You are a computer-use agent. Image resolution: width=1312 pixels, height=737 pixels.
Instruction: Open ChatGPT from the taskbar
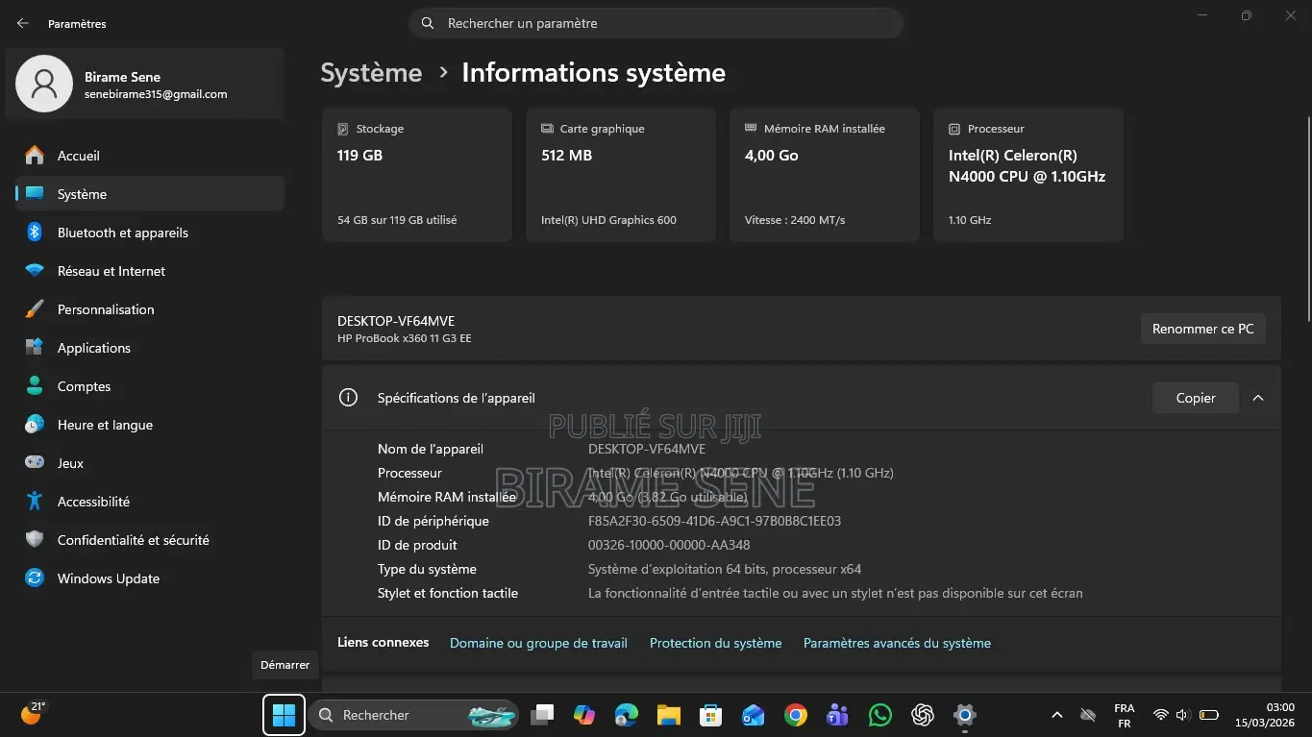point(923,715)
